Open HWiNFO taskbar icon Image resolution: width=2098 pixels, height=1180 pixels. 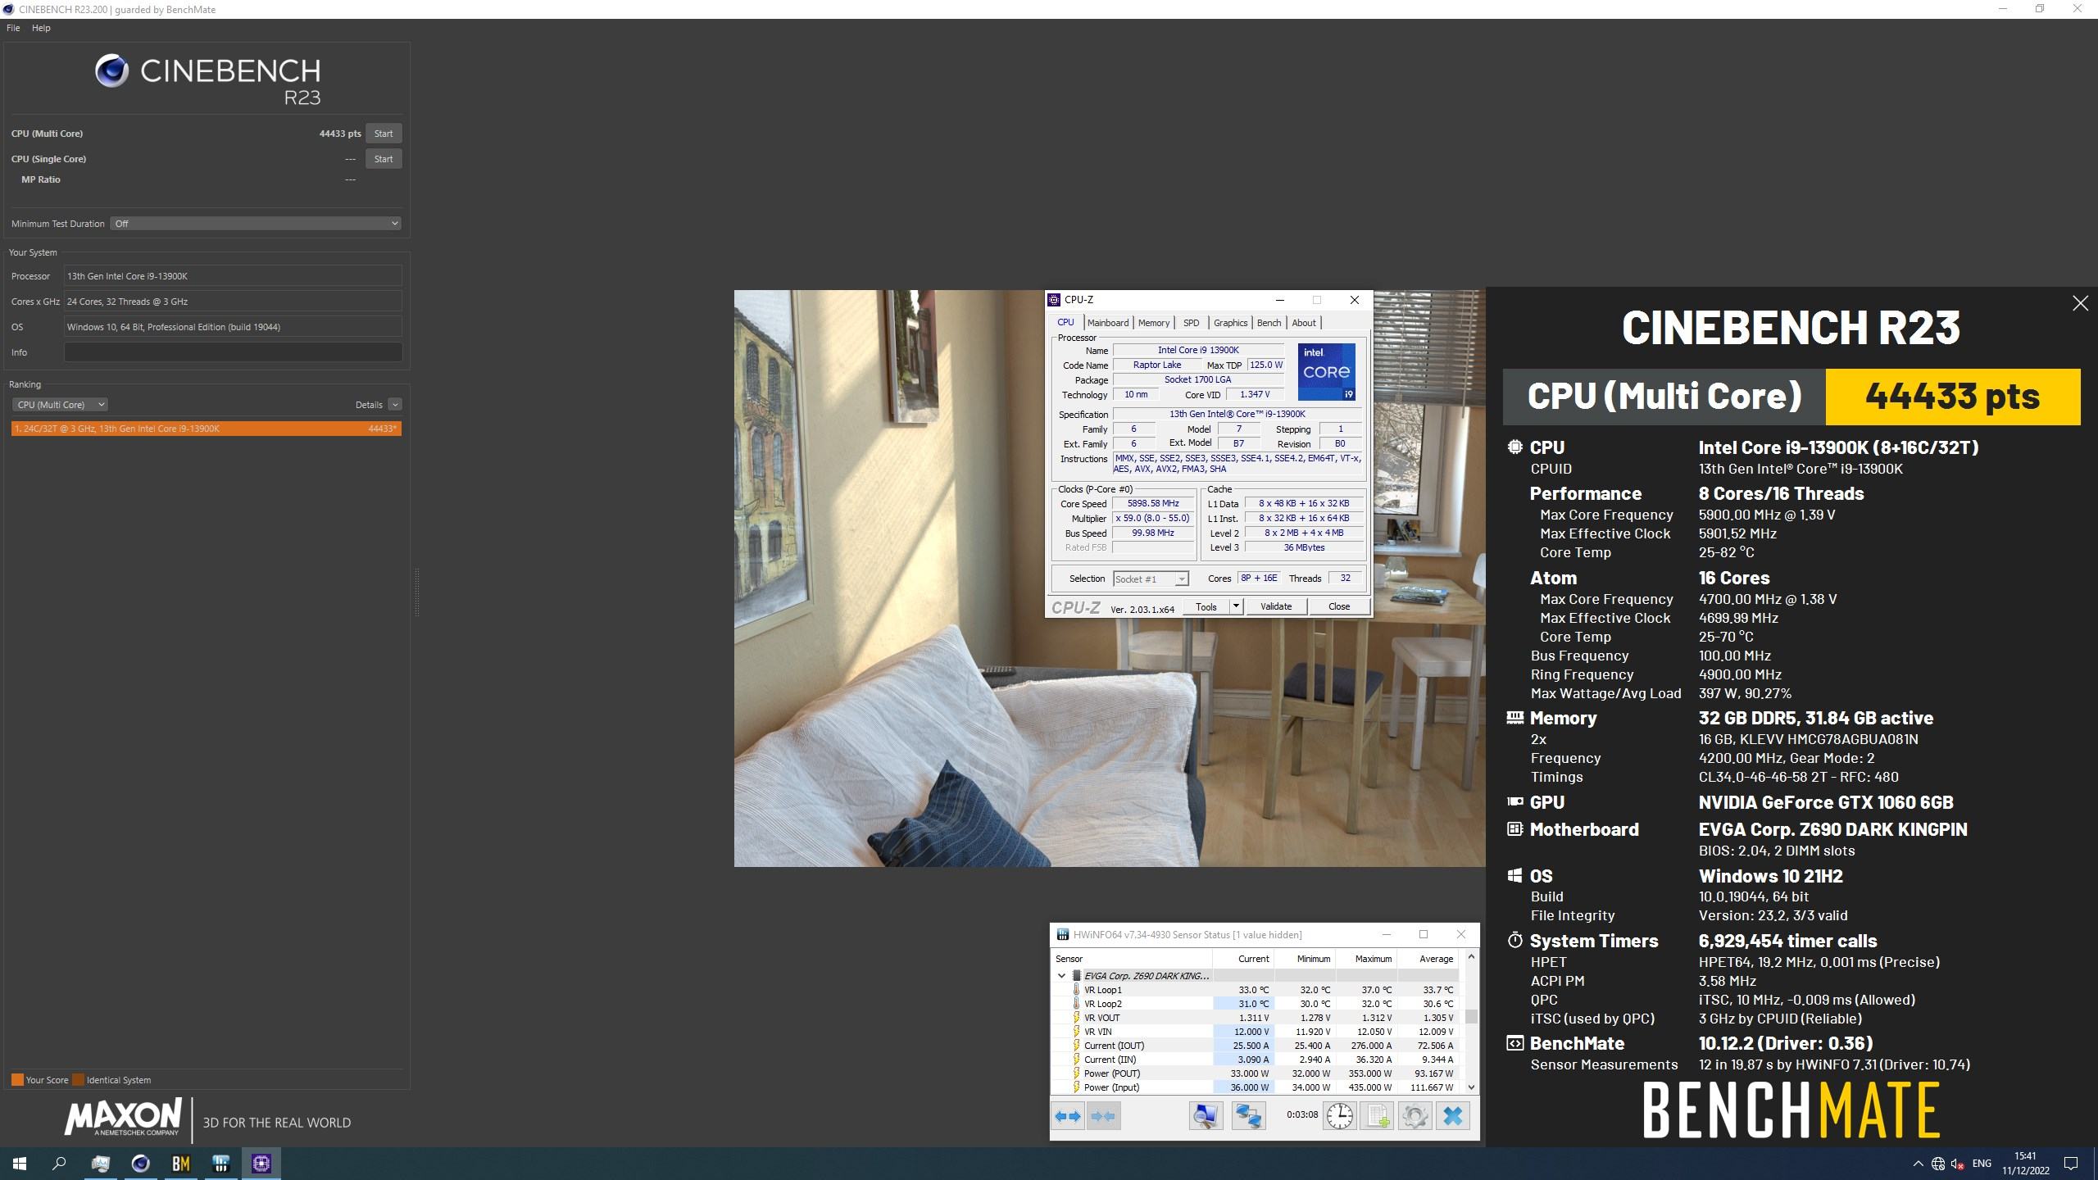220,1163
